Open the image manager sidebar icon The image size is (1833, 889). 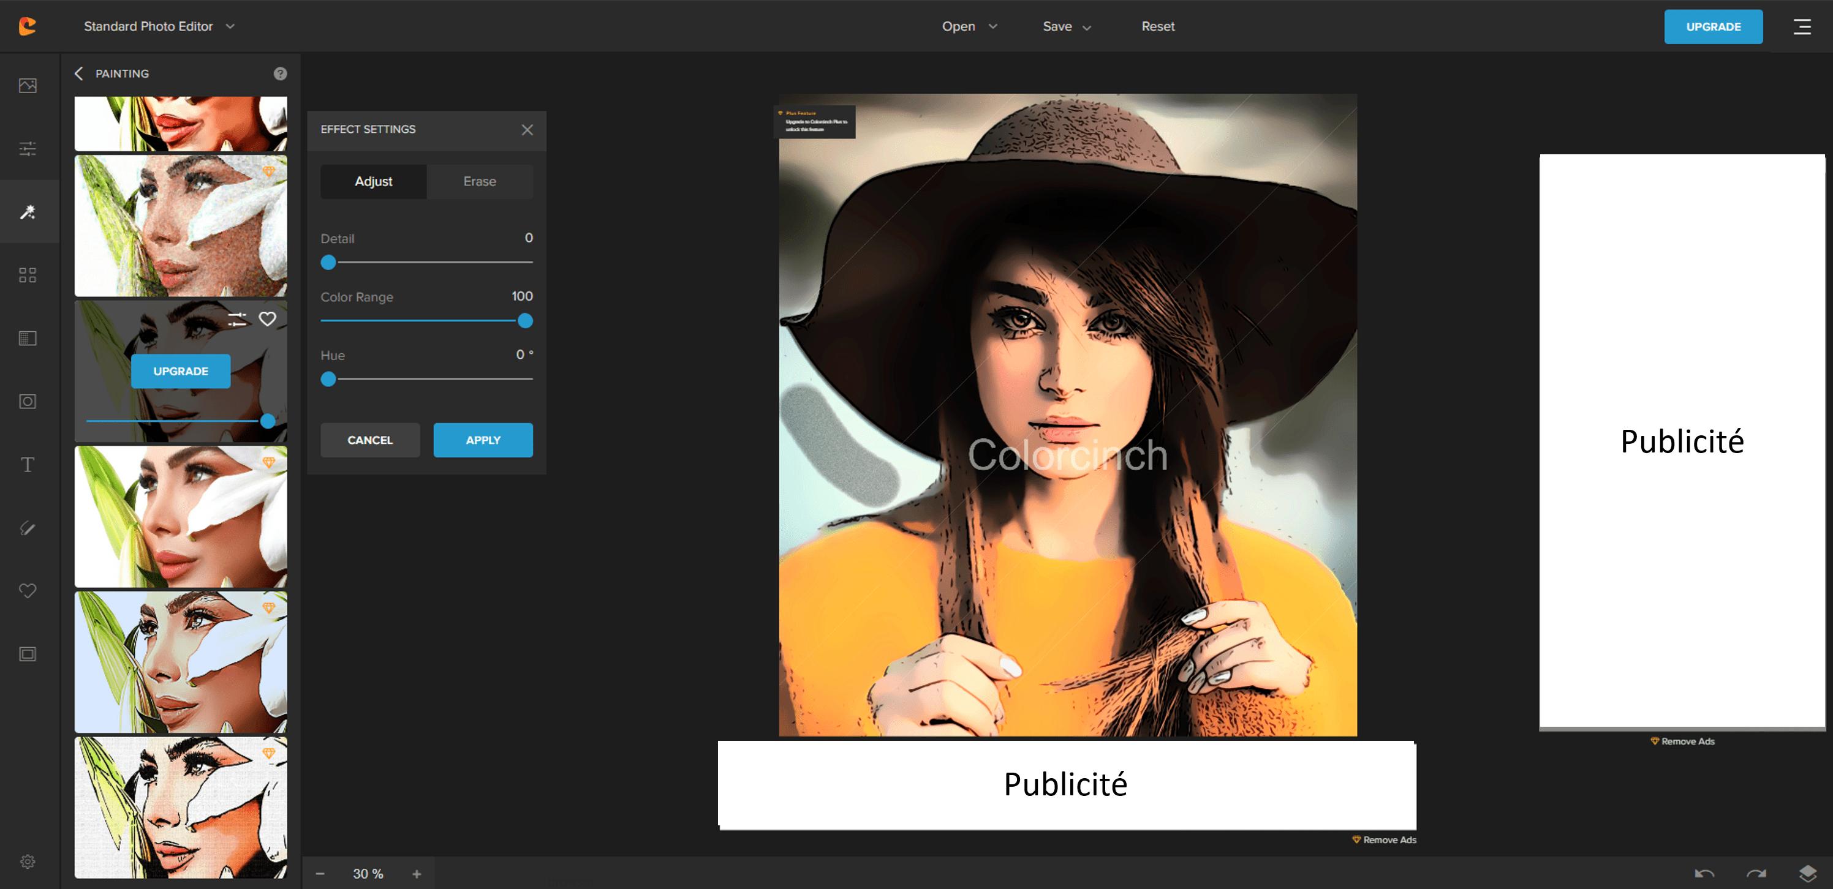point(28,85)
